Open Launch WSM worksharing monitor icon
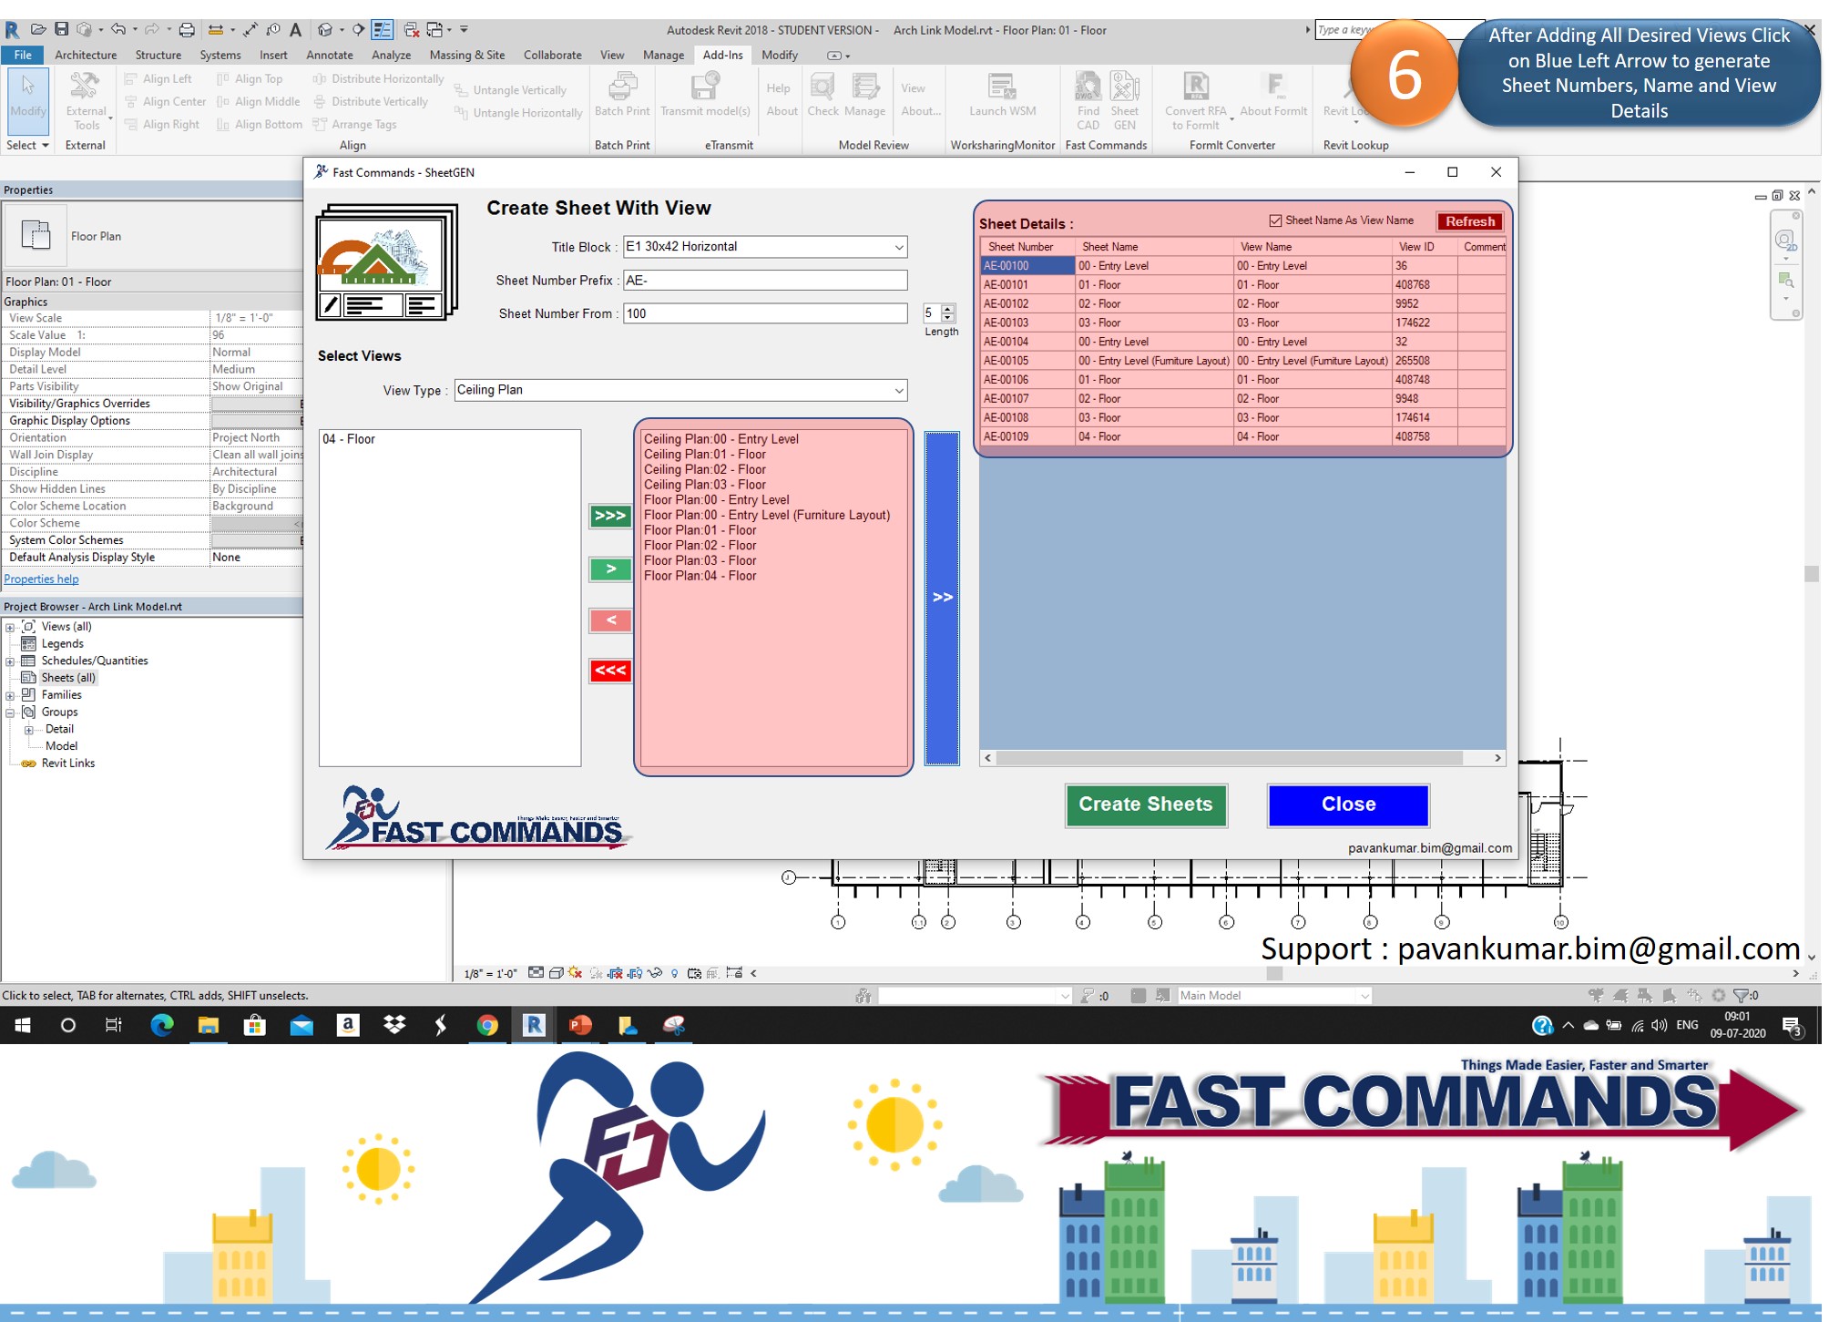1829x1322 pixels. [1002, 88]
